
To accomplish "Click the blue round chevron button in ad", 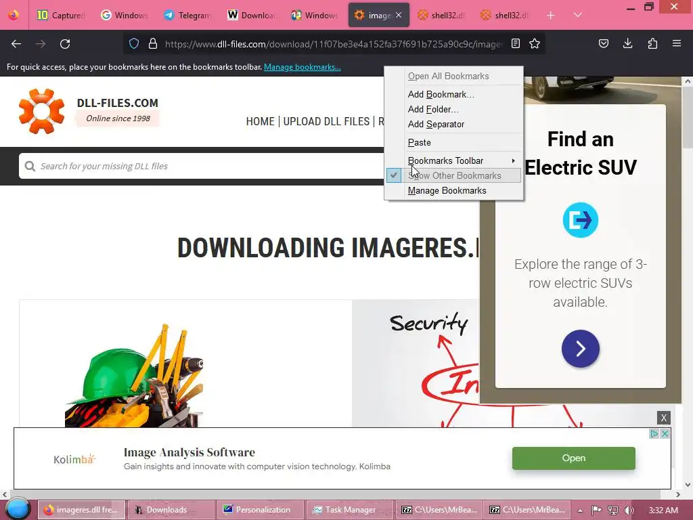I will coord(580,349).
